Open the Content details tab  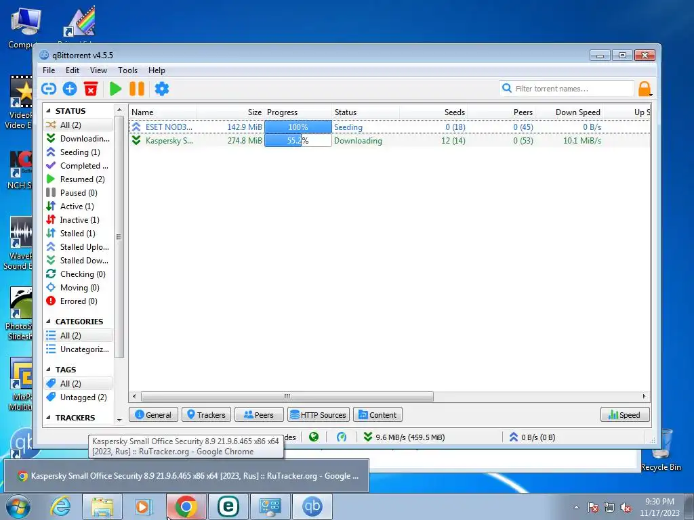pyautogui.click(x=377, y=415)
